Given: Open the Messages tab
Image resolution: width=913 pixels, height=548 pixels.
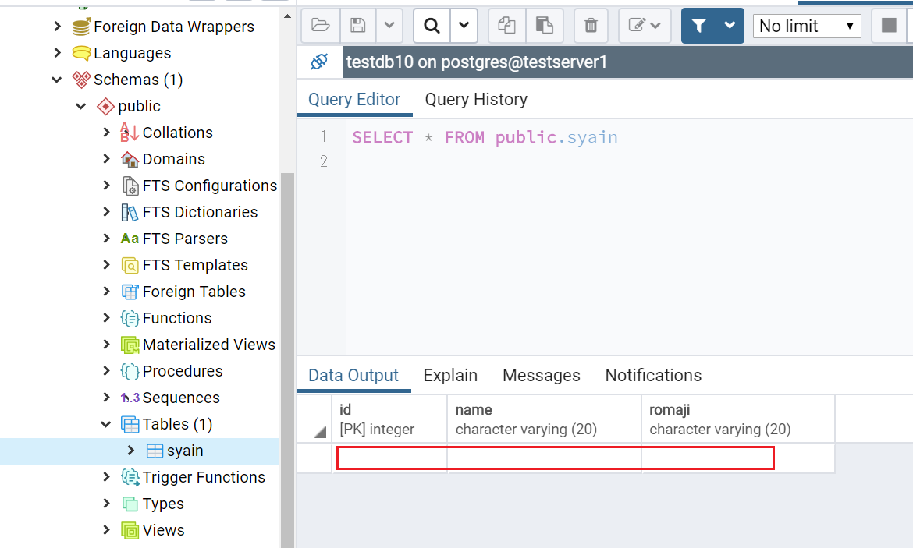Looking at the screenshot, I should (542, 375).
